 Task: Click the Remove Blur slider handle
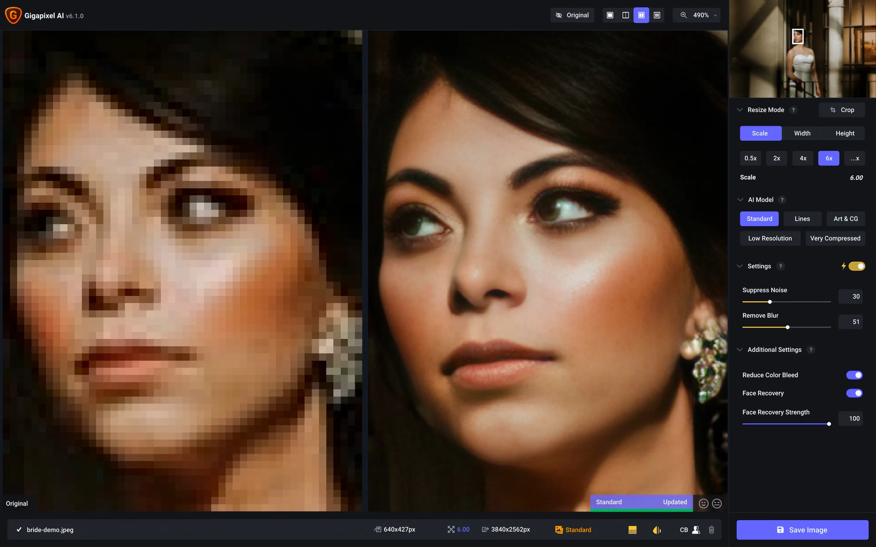[x=788, y=327]
